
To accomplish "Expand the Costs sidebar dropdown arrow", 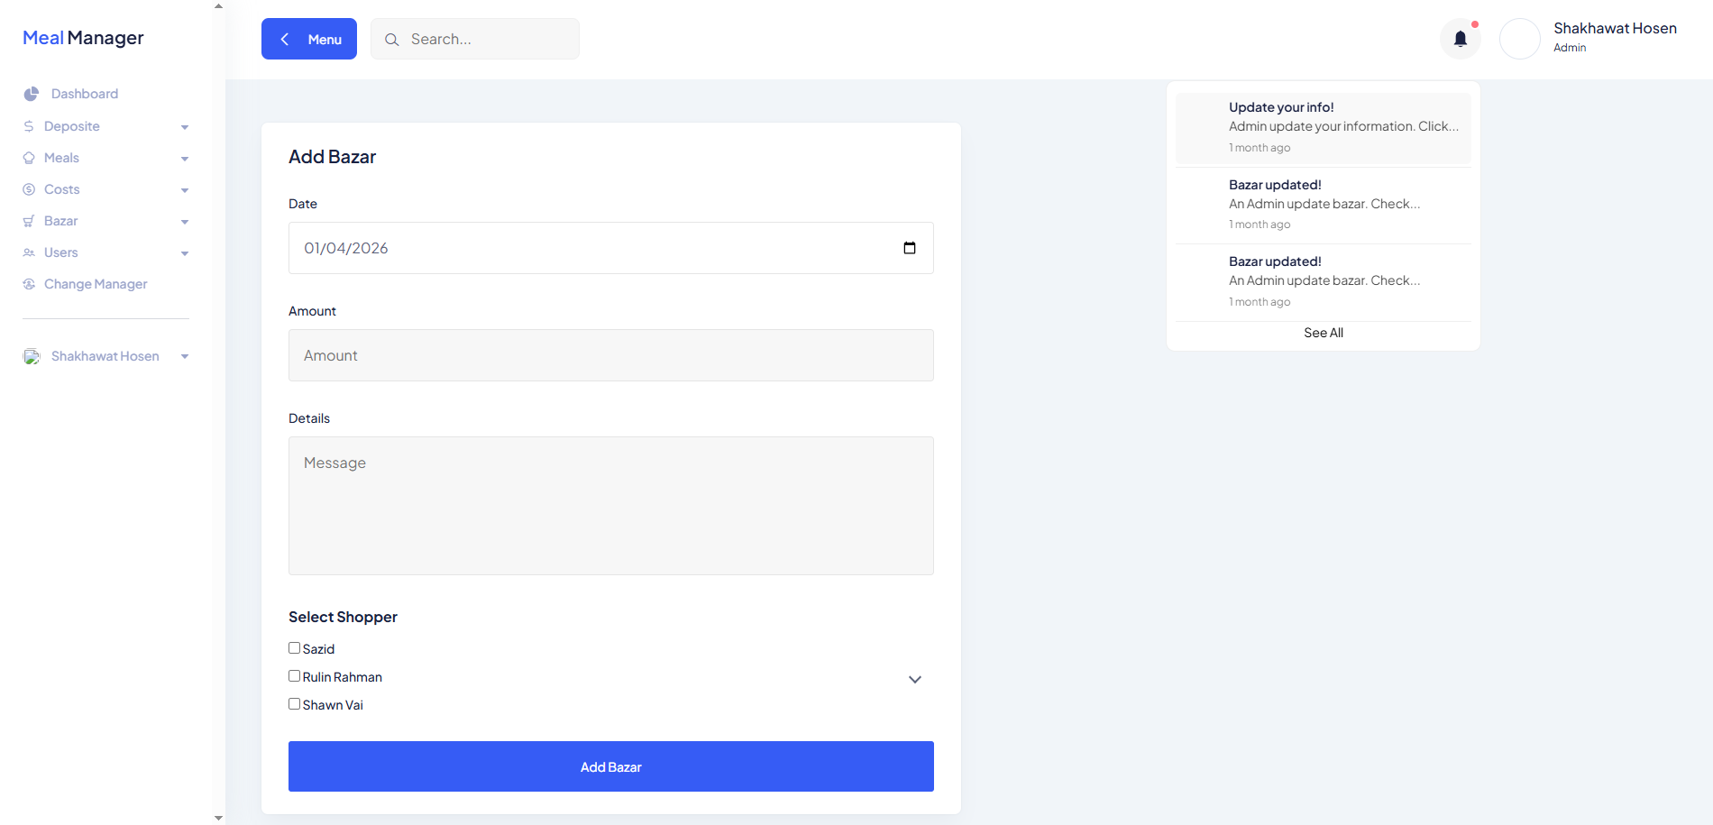I will [x=185, y=190].
